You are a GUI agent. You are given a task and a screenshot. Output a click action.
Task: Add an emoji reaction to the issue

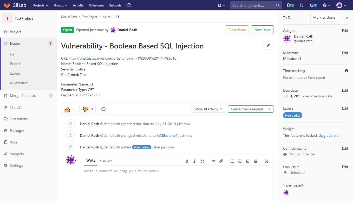tap(103, 109)
